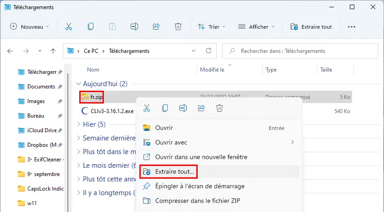Refresh the Téléchargements folder
Viewport: 384px width, 212px height.
(x=209, y=51)
